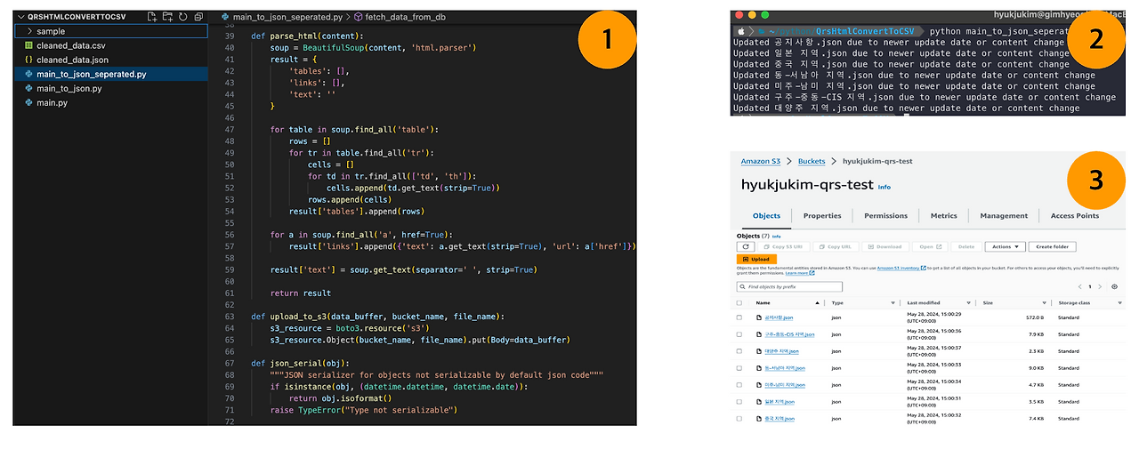This screenshot has width=1139, height=474.
Task: Click the Create folder button in S3
Action: coord(1053,246)
